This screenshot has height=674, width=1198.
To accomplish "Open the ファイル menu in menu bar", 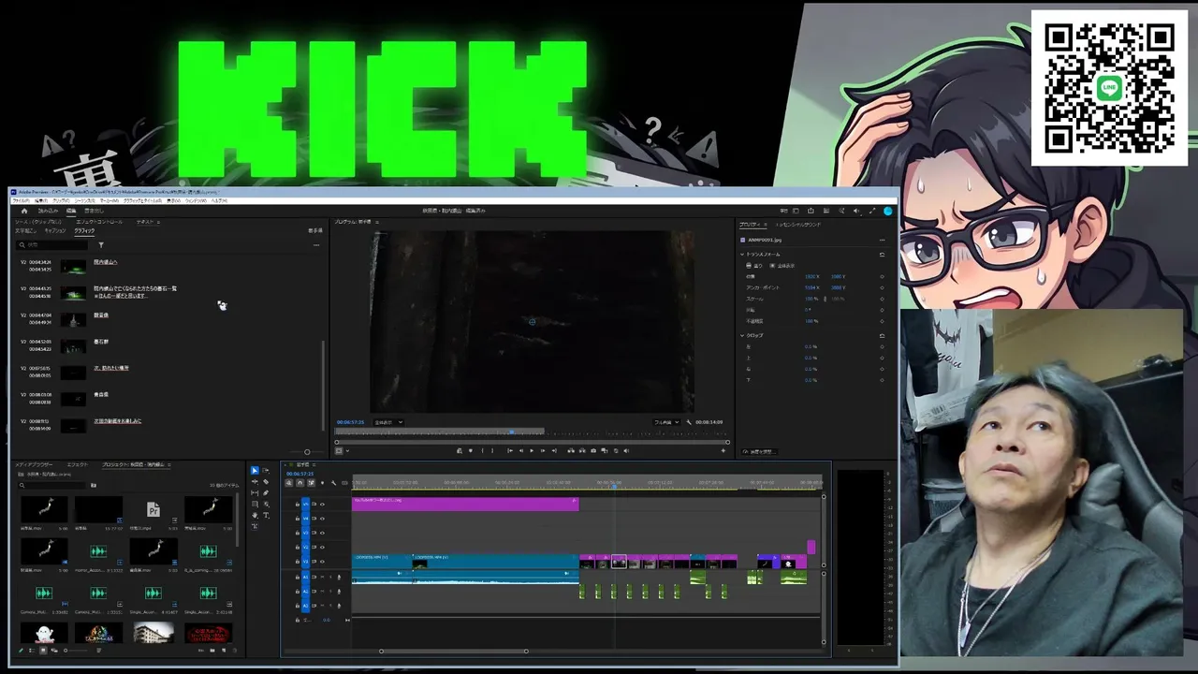I will (x=21, y=200).
